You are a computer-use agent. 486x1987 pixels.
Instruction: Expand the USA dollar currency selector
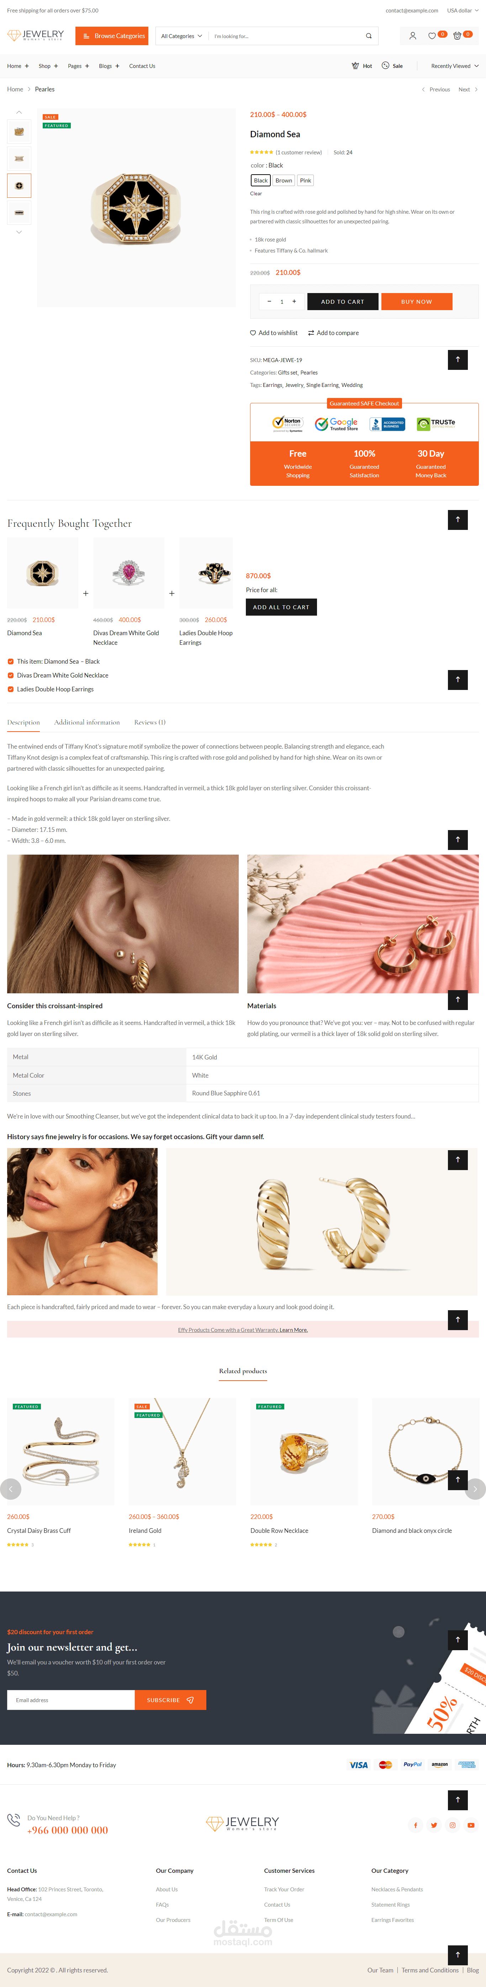tap(462, 11)
